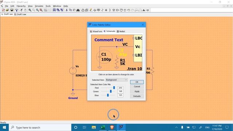The image size is (233, 131).
Task: Open the File menu
Action: tap(7, 6)
